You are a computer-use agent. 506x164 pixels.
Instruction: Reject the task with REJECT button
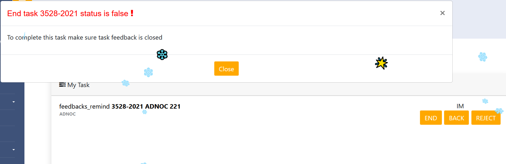tap(485, 118)
